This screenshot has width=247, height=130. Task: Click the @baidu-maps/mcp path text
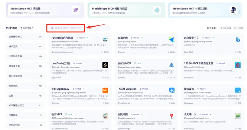(126, 118)
